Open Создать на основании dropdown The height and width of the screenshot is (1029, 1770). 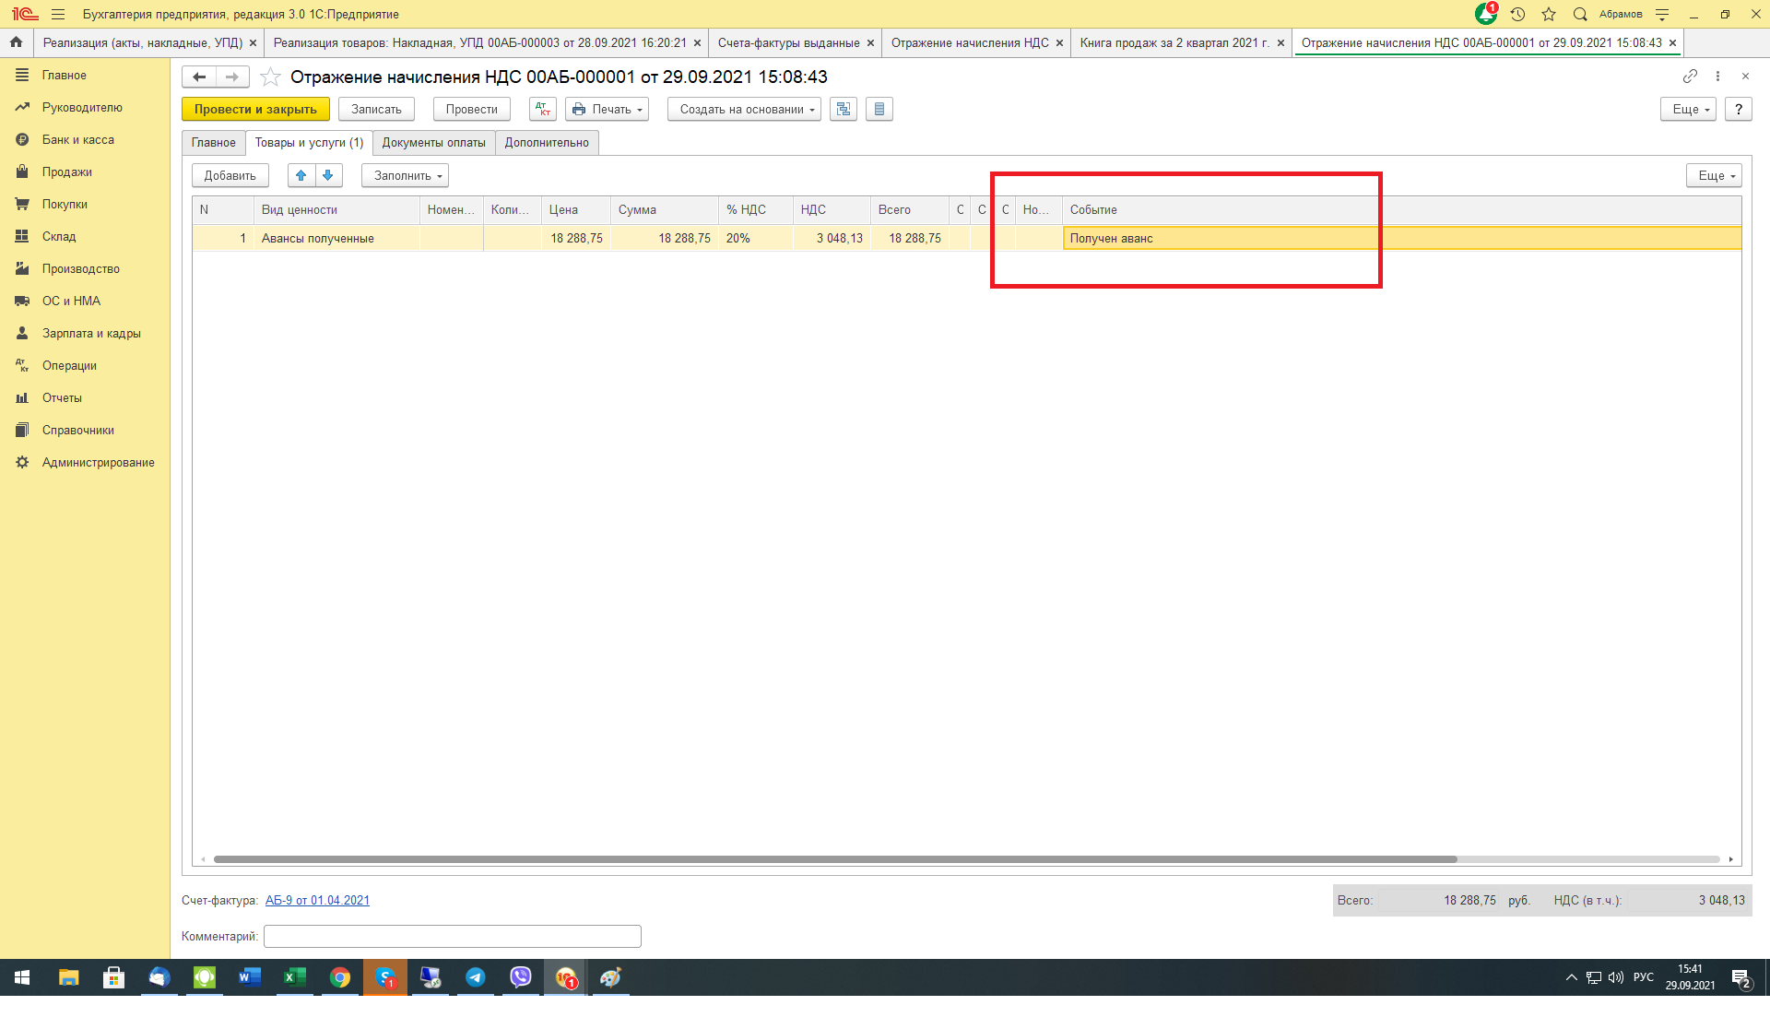(x=744, y=109)
